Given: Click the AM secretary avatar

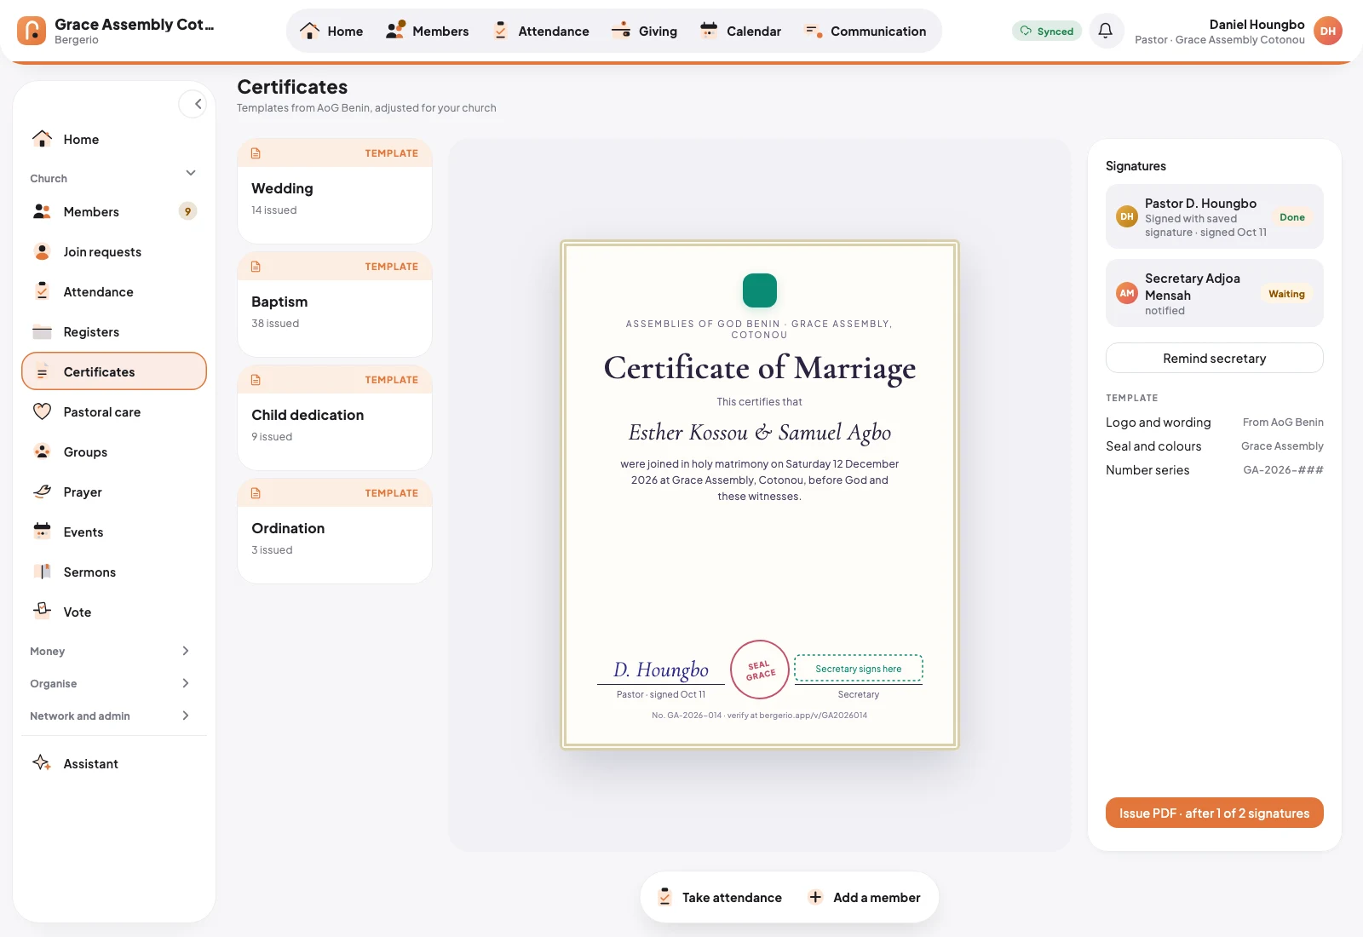Looking at the screenshot, I should (x=1127, y=293).
